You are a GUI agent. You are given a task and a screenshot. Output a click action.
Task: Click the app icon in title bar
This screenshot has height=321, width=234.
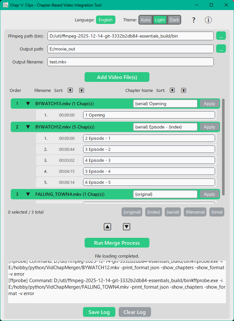6,5
